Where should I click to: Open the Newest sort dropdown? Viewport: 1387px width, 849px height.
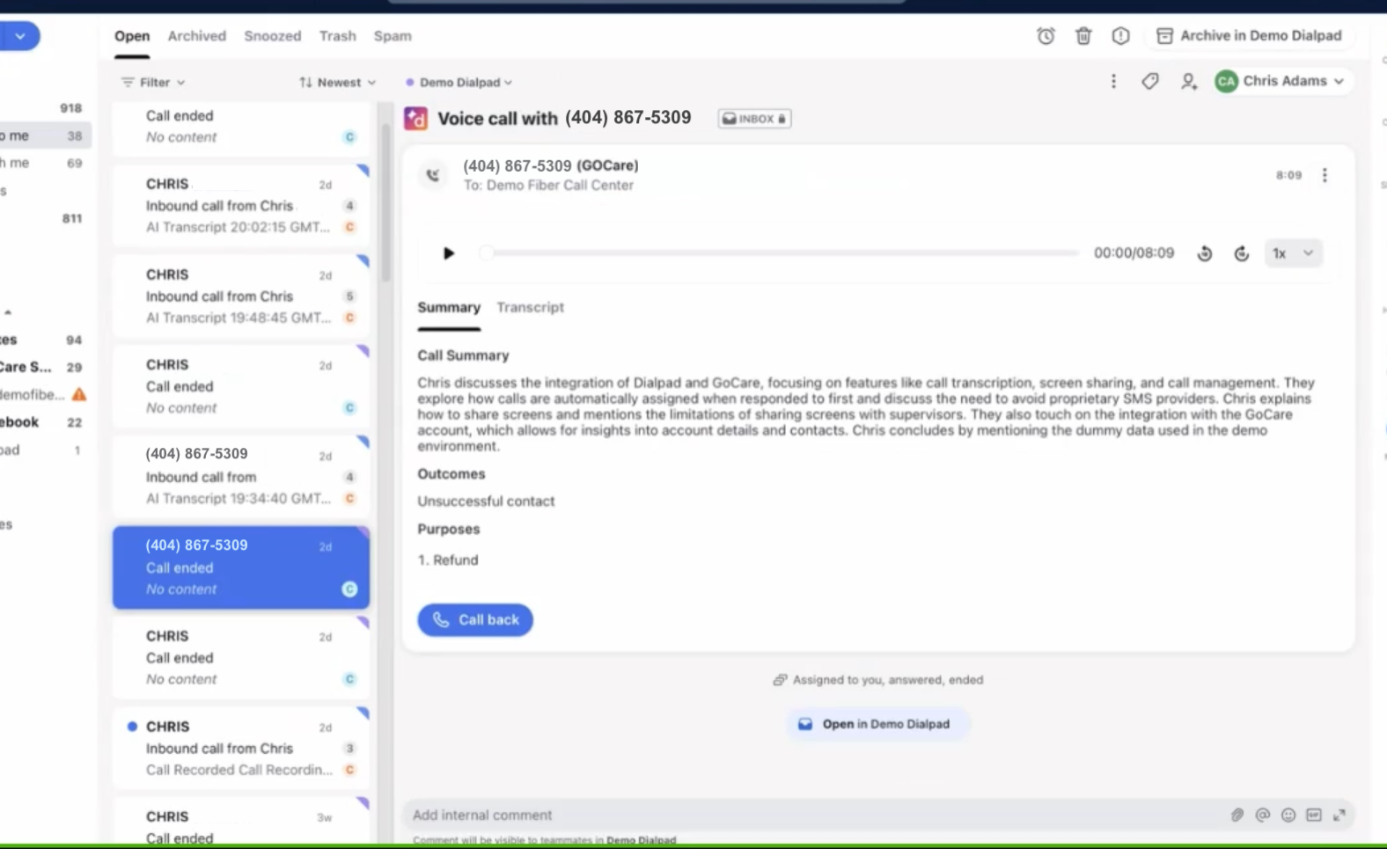[x=337, y=83]
